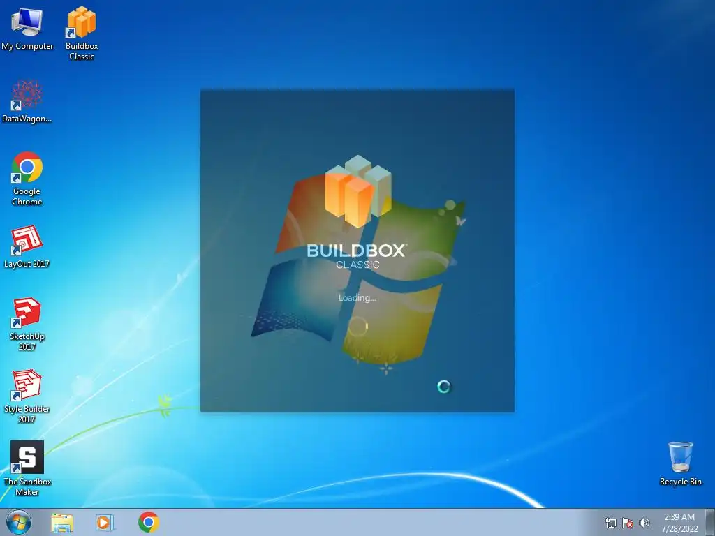715x536 pixels.
Task: Open the Windows Start menu orb
Action: [x=19, y=522]
